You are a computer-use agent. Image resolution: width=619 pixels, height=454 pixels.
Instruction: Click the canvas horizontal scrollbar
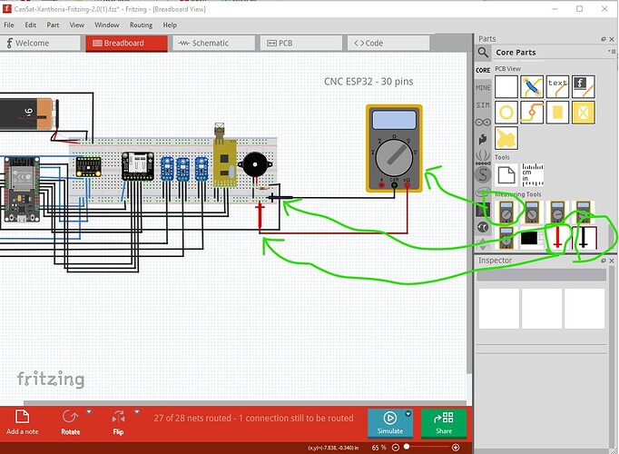[245, 402]
